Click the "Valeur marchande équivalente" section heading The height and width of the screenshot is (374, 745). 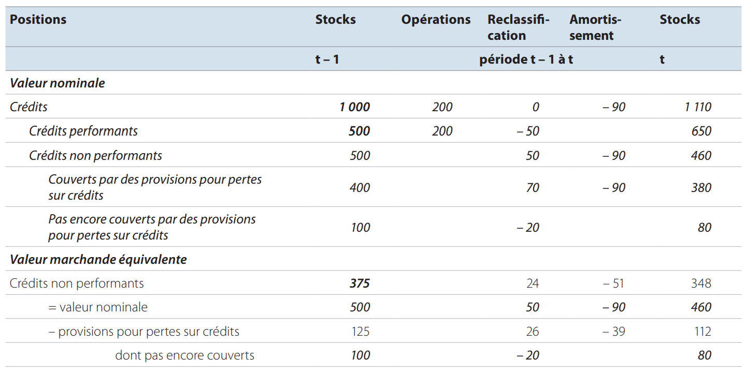click(98, 259)
